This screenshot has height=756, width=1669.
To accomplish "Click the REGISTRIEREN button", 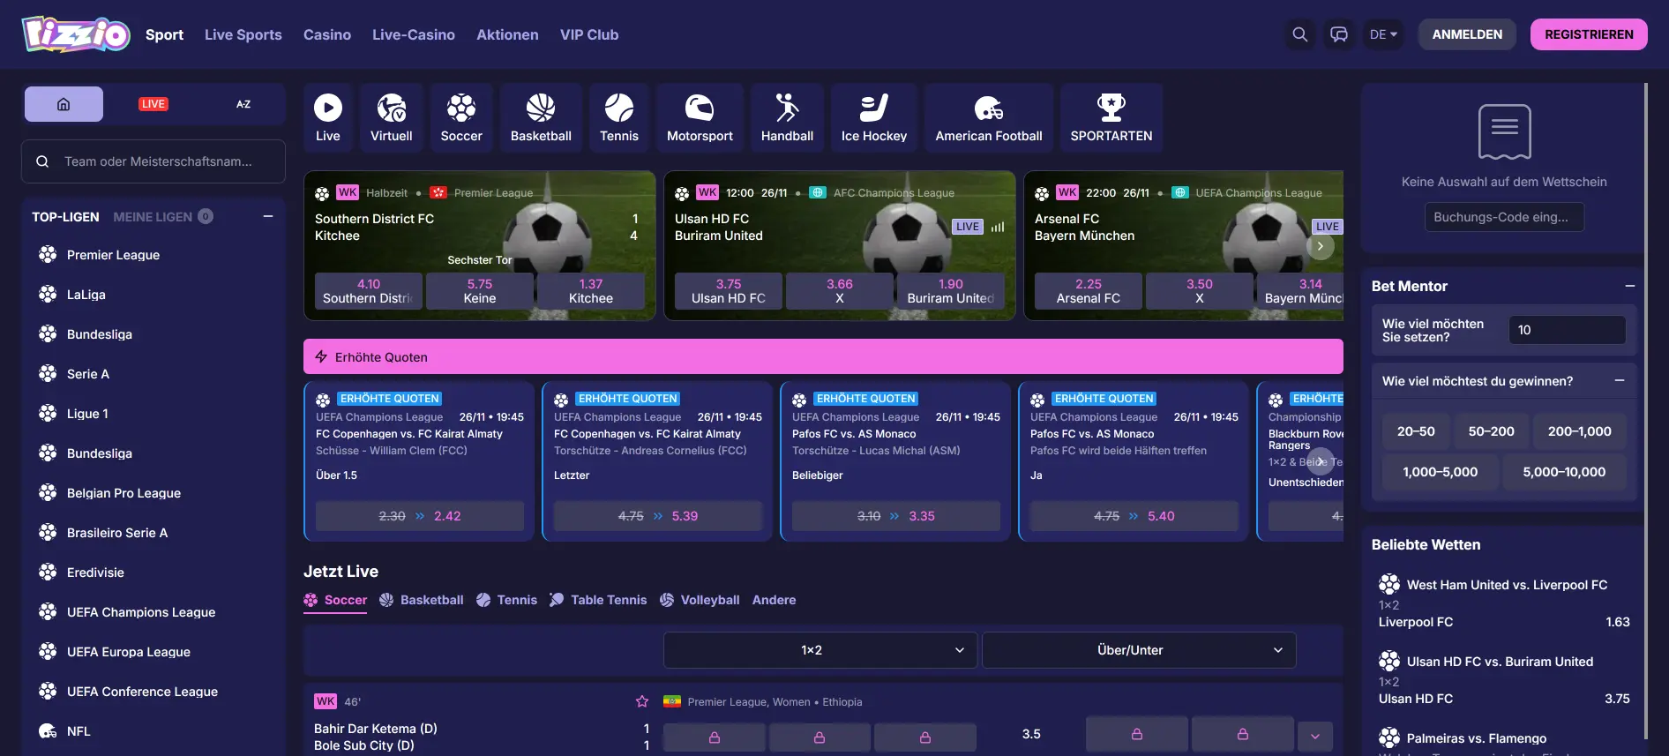I will point(1588,34).
